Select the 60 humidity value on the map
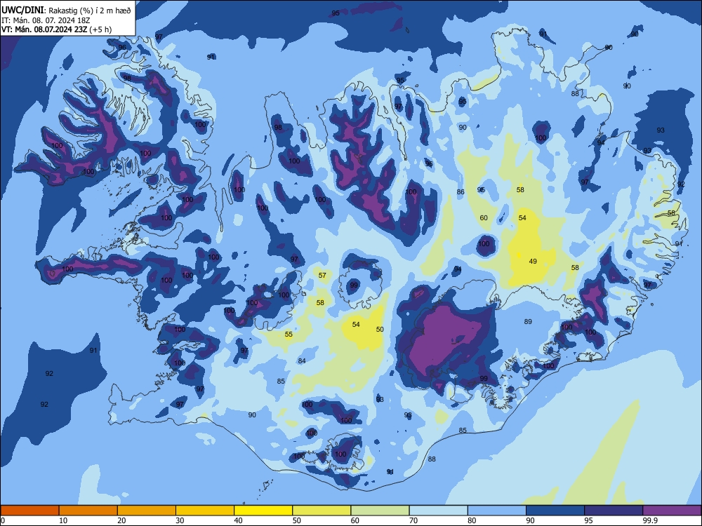This screenshot has height=526, width=702. (x=484, y=218)
